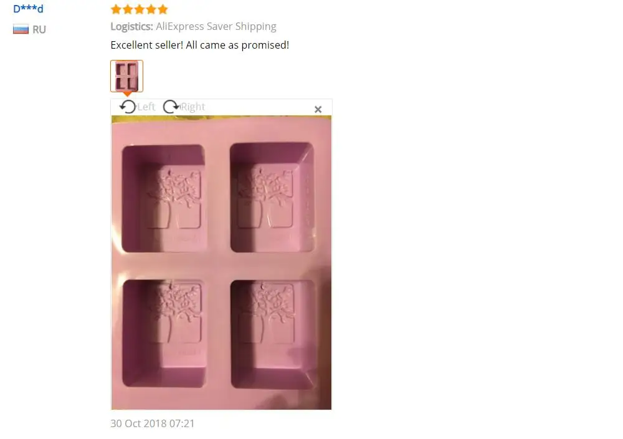Close the enlarged review photo

coord(318,109)
